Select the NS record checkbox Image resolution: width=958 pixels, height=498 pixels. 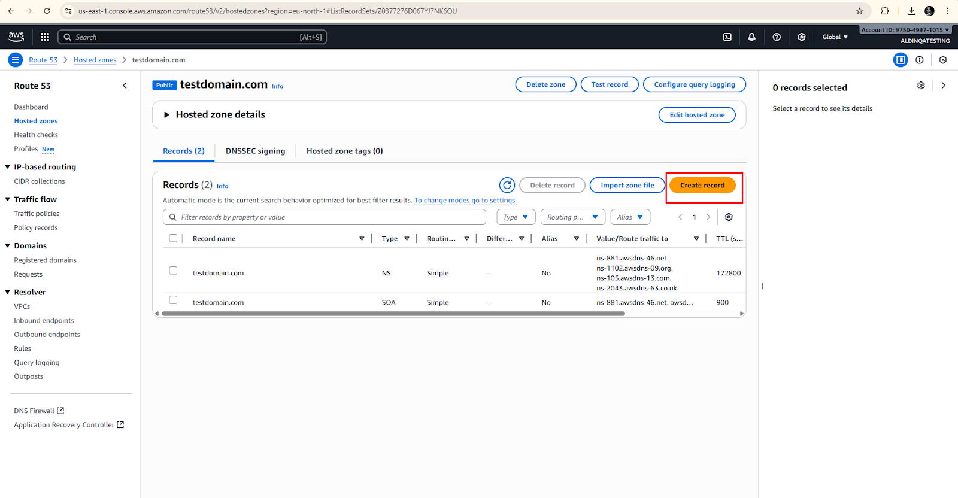(x=173, y=271)
